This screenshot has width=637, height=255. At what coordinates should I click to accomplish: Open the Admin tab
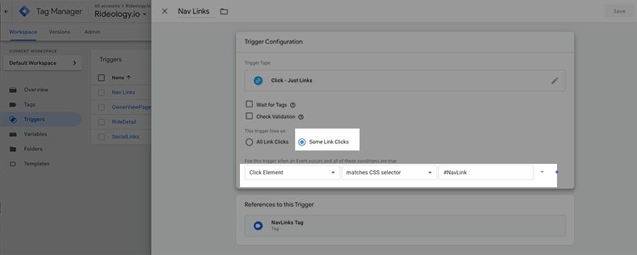point(92,32)
